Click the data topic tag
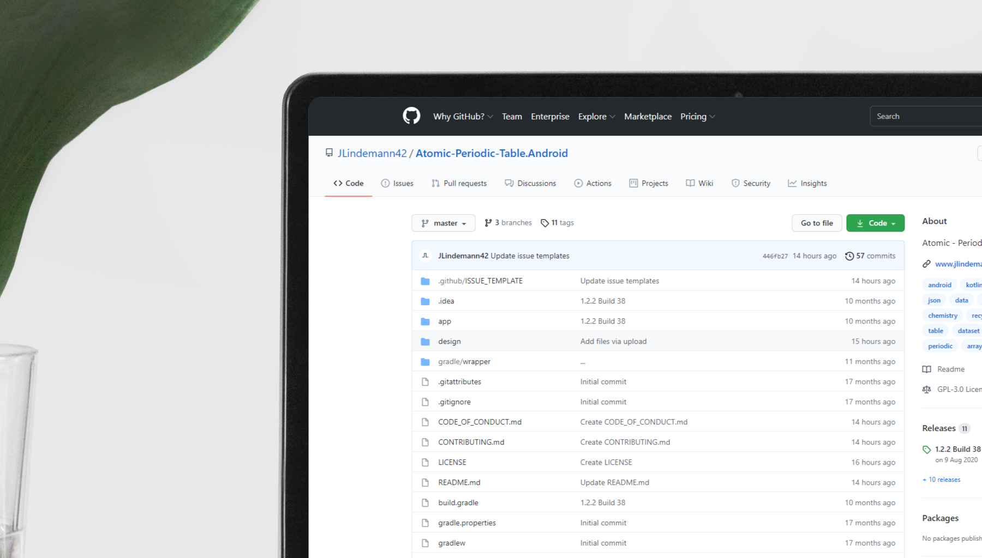Viewport: 982px width, 558px height. 961,300
